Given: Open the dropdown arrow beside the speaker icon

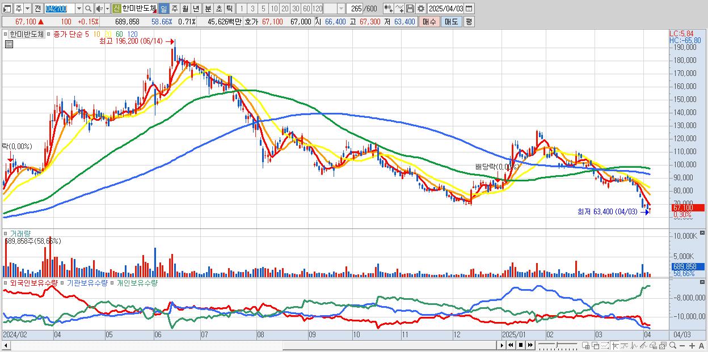Looking at the screenshot, I should pos(107,9).
